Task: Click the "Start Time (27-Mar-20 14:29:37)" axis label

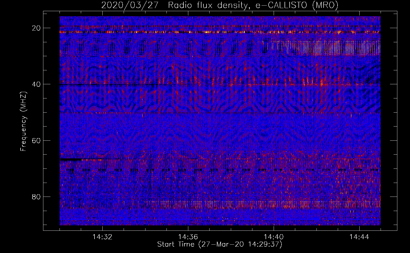Action: tap(220, 244)
